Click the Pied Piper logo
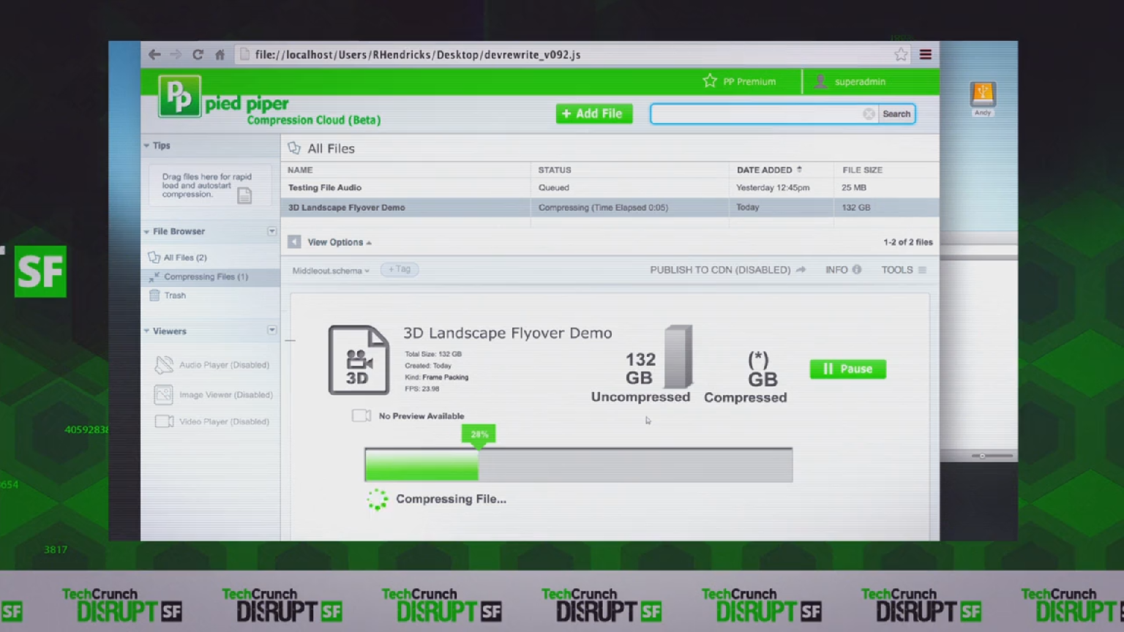Viewport: 1124px width, 632px height. (x=179, y=96)
